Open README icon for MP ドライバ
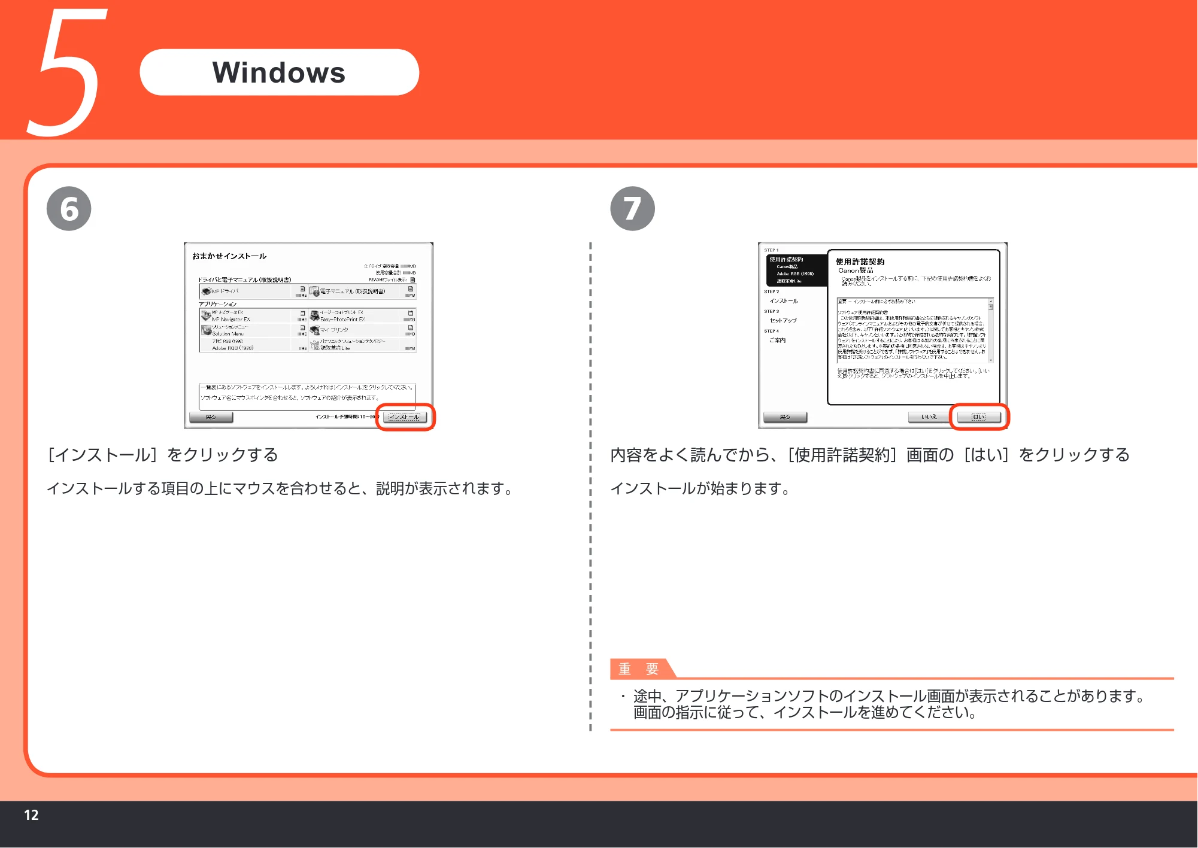The height and width of the screenshot is (848, 1198). 302,288
